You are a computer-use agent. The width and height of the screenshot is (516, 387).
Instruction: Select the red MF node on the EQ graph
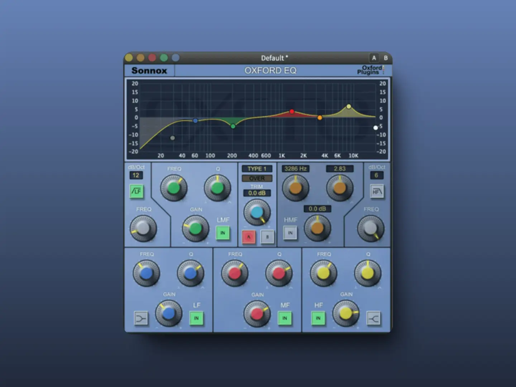click(x=292, y=112)
